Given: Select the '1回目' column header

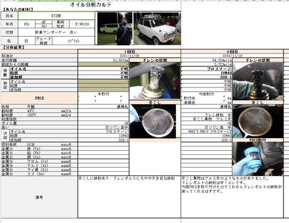Looking at the screenshot, I should tap(129, 52).
